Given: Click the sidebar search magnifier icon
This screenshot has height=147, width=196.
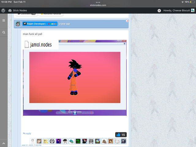Looking at the screenshot, I should click(4, 32).
